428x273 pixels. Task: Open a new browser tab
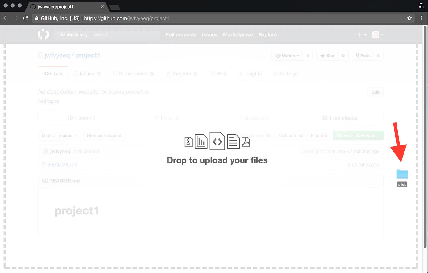114,7
